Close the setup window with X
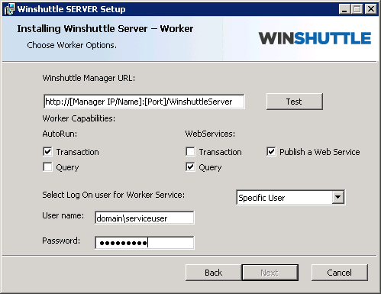Screen dimensions: 381x294 tap(371, 9)
